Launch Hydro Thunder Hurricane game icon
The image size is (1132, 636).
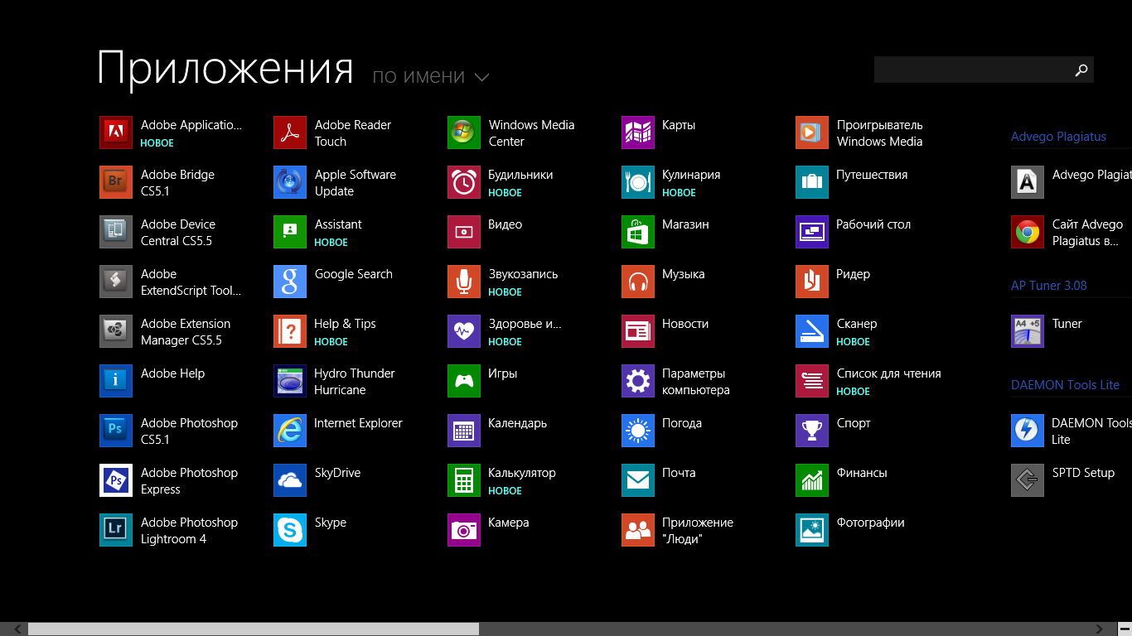click(290, 381)
